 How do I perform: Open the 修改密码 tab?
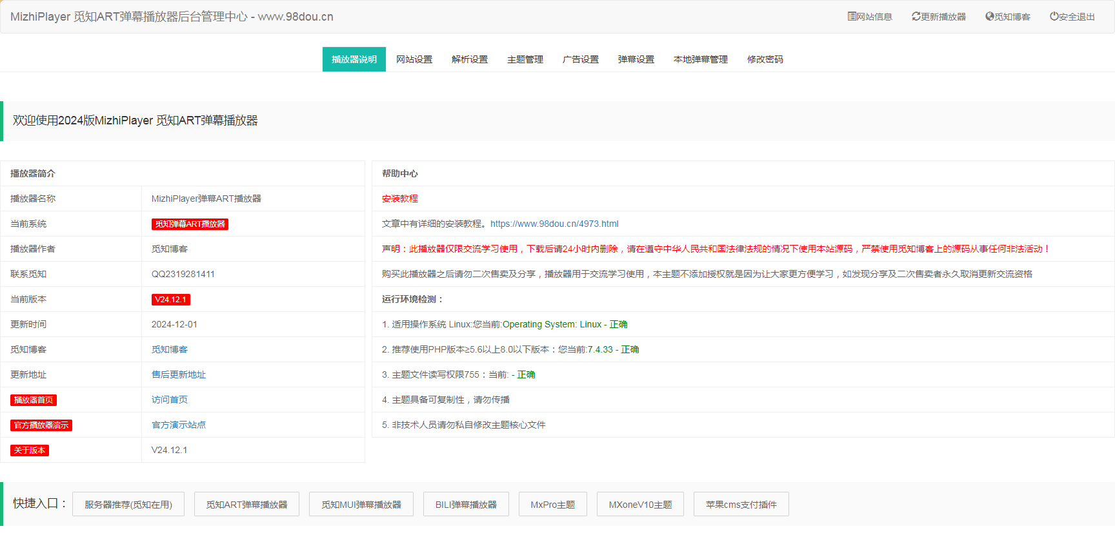coord(765,59)
